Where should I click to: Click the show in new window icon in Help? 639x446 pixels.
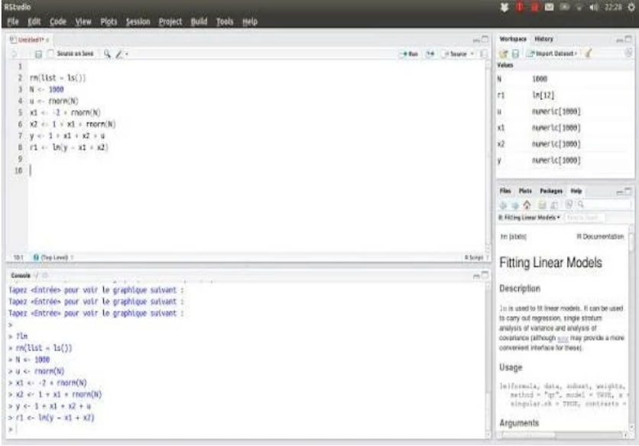[x=554, y=205]
